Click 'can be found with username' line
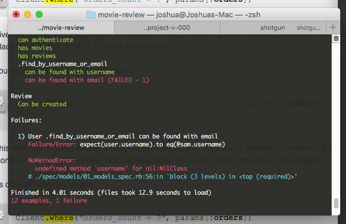346x224 pixels. point(70,72)
